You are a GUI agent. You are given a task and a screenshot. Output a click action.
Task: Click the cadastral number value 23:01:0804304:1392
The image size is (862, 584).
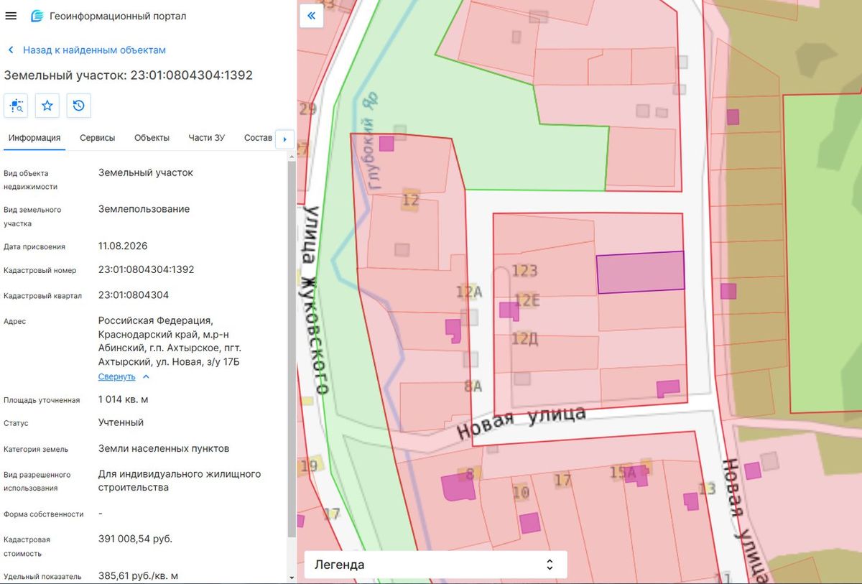[x=147, y=269]
